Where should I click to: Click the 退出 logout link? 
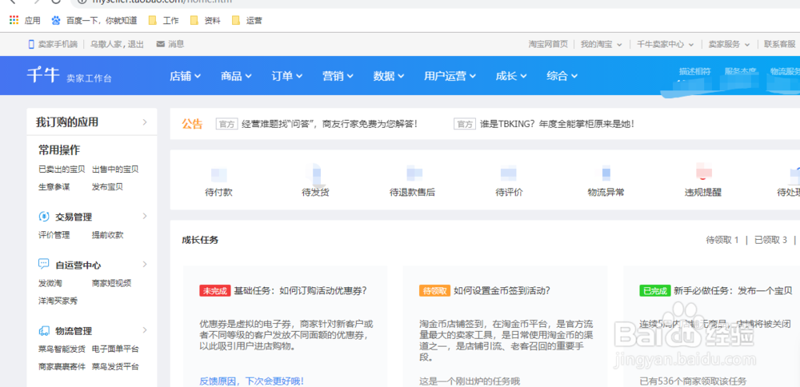pos(135,44)
